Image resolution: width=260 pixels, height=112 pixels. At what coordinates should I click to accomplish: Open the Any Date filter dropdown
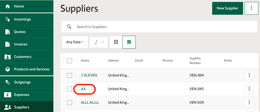tap(75, 42)
